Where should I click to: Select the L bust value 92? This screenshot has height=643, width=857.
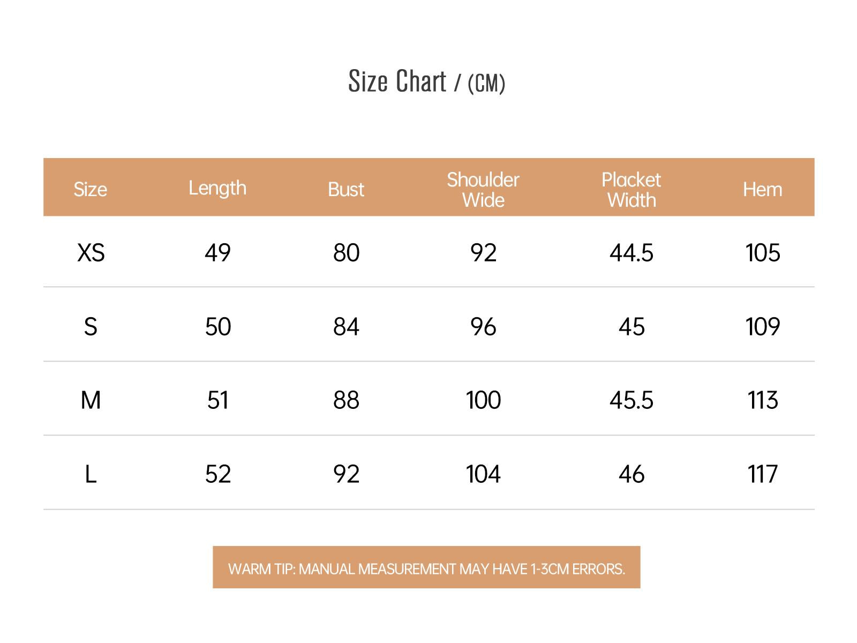(x=346, y=474)
